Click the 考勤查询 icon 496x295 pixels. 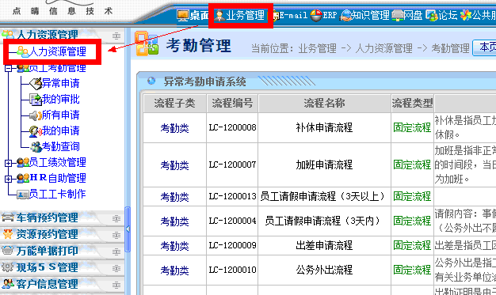pos(36,146)
